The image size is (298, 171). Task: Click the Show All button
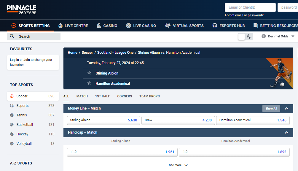271,108
